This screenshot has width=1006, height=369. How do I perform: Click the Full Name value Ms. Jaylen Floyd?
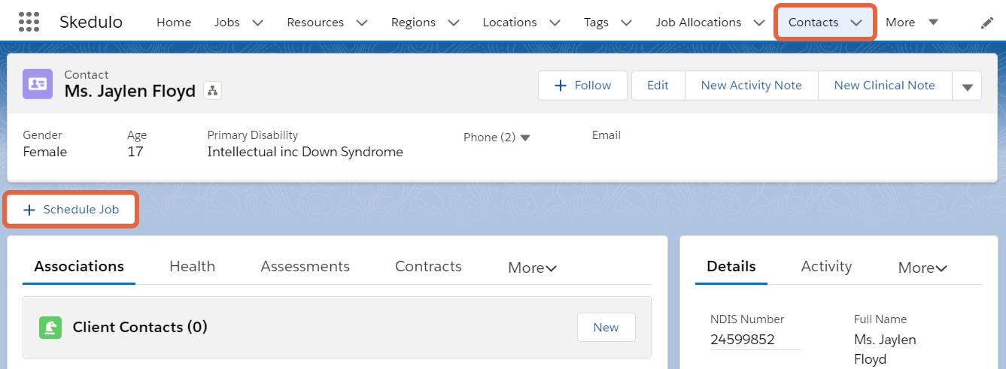(885, 349)
